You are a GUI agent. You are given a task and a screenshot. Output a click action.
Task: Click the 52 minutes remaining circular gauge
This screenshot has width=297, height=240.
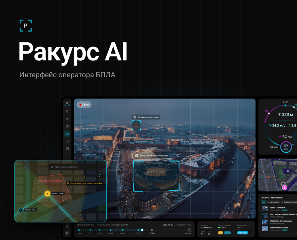click(x=286, y=147)
